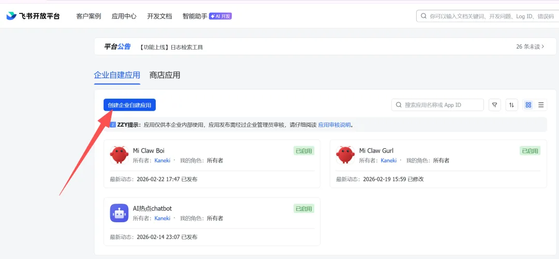Click AI热点chatbot app title

152,208
